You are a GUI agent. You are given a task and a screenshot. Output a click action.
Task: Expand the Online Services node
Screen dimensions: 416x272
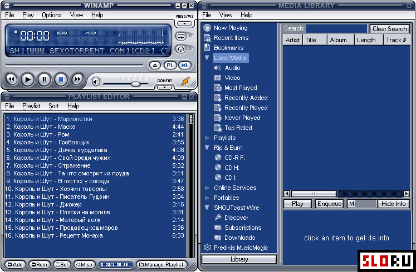pos(207,188)
